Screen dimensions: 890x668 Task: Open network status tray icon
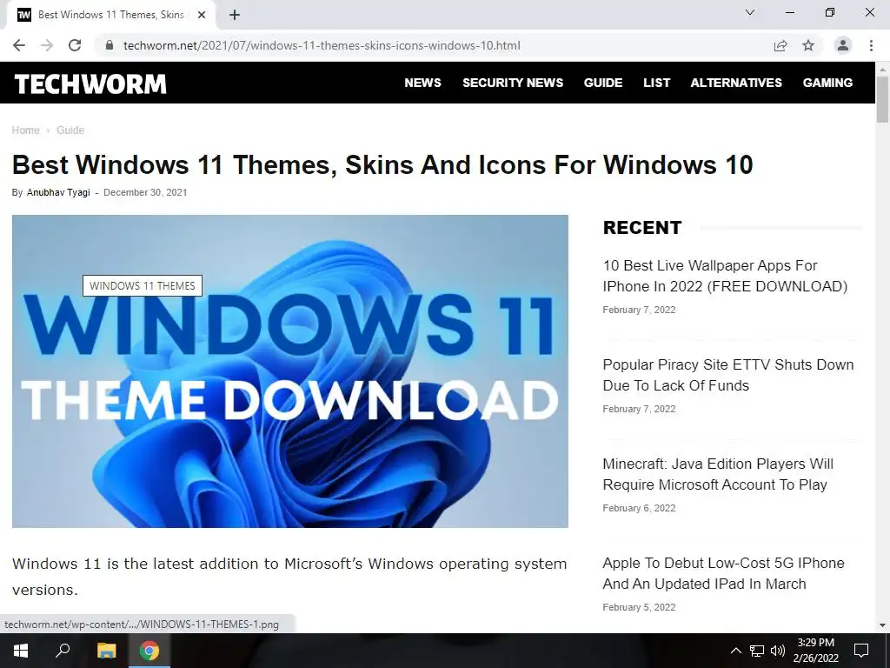(x=757, y=651)
